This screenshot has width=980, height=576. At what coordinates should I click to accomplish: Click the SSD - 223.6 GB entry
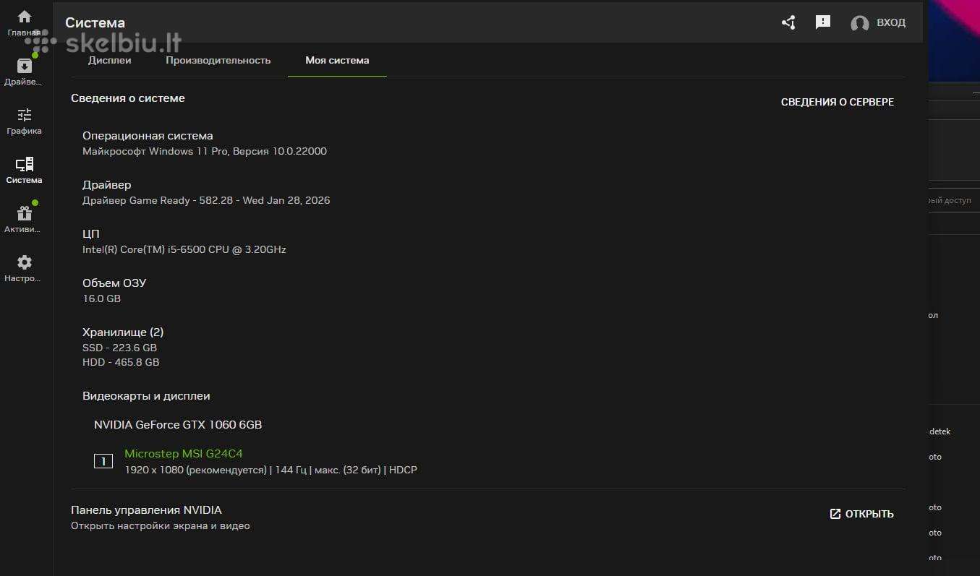pyautogui.click(x=119, y=348)
